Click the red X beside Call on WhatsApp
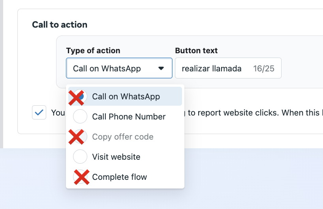Screen dimensions: 323x209 (77, 97)
